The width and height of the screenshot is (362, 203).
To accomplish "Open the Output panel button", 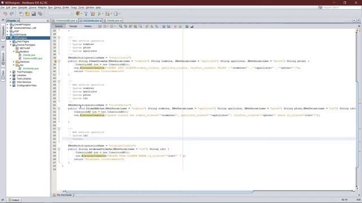I will (14, 200).
